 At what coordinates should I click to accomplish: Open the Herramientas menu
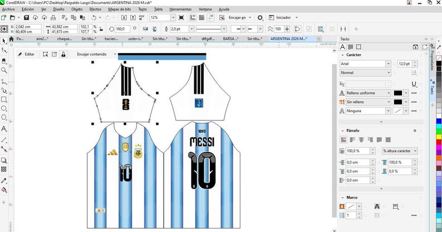[x=180, y=9]
